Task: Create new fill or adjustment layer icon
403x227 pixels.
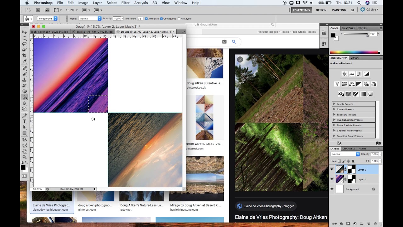Action: (355, 224)
